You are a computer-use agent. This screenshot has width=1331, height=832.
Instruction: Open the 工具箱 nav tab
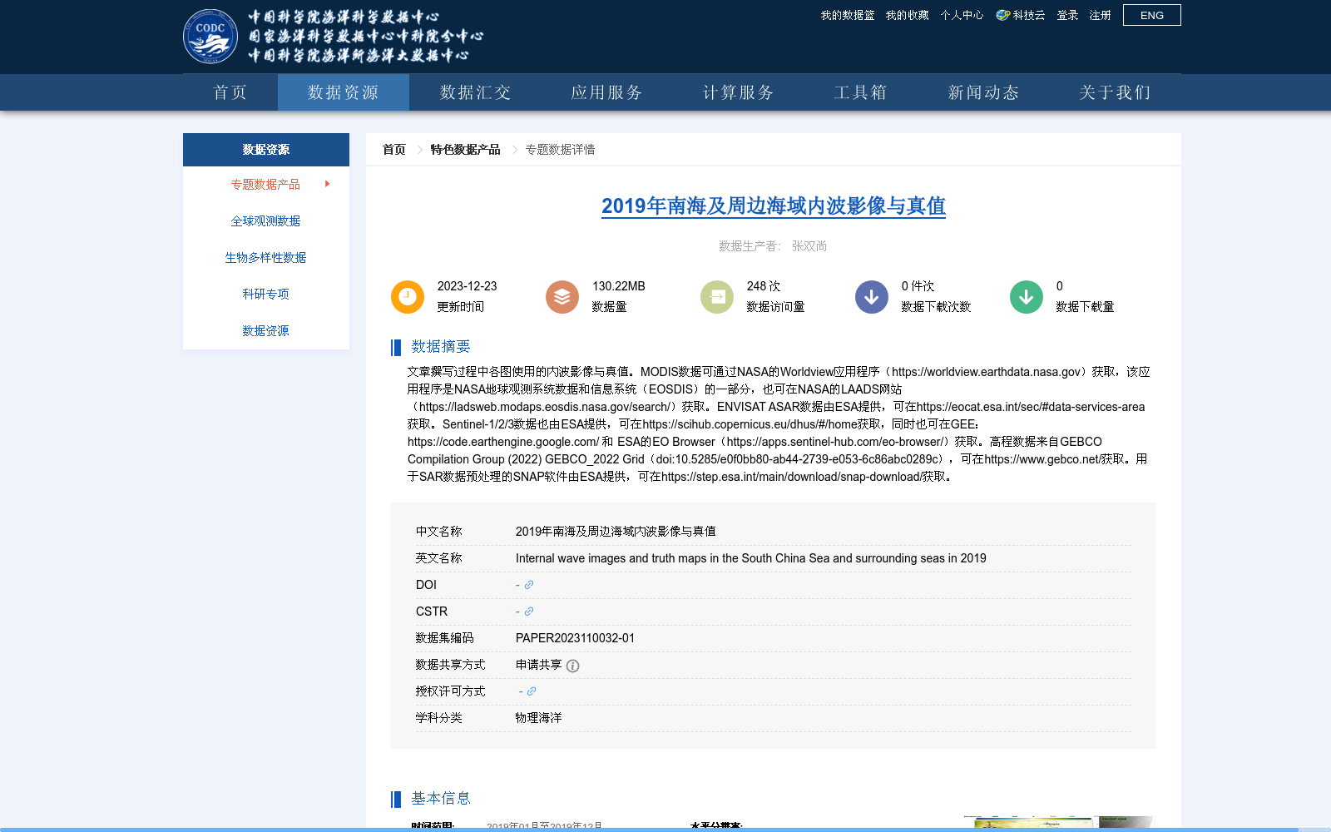[860, 92]
